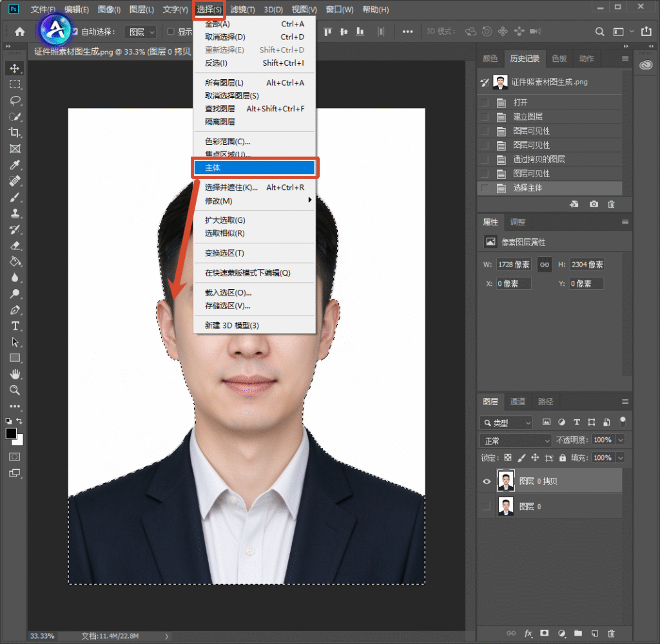Viewport: 660px width, 644px height.
Task: Choose 反选(I) from the menu
Action: click(x=254, y=63)
